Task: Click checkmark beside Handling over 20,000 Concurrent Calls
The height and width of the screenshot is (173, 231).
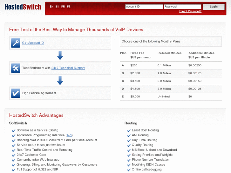Action: click(14, 140)
